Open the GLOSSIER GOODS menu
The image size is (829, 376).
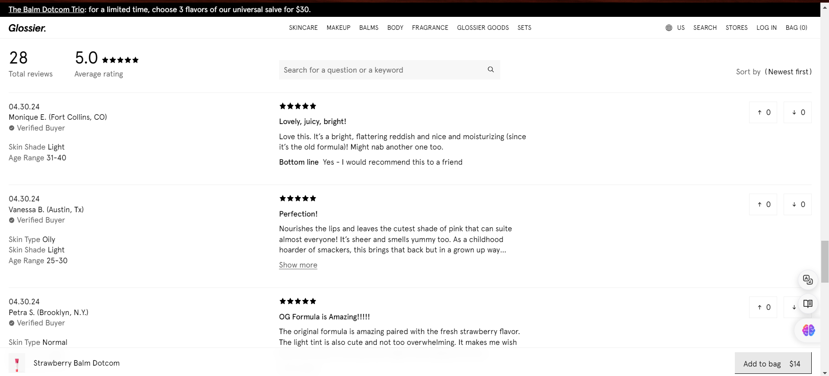tap(483, 28)
